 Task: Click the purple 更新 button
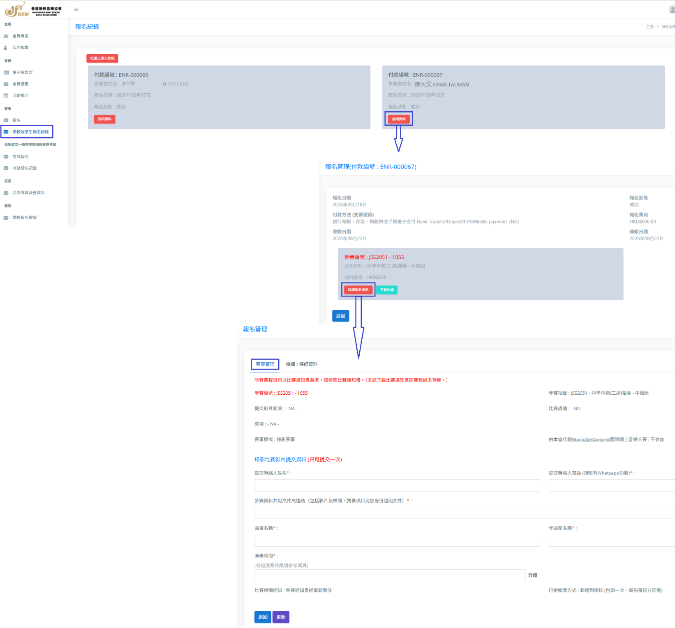tap(281, 617)
